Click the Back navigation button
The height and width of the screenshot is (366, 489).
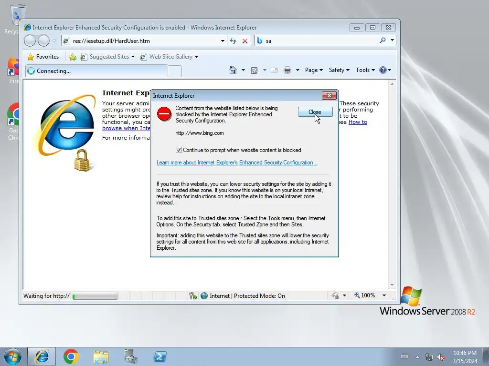(30, 41)
